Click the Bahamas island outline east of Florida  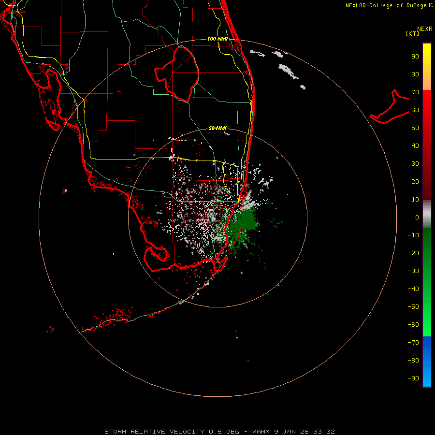[x=390, y=106]
